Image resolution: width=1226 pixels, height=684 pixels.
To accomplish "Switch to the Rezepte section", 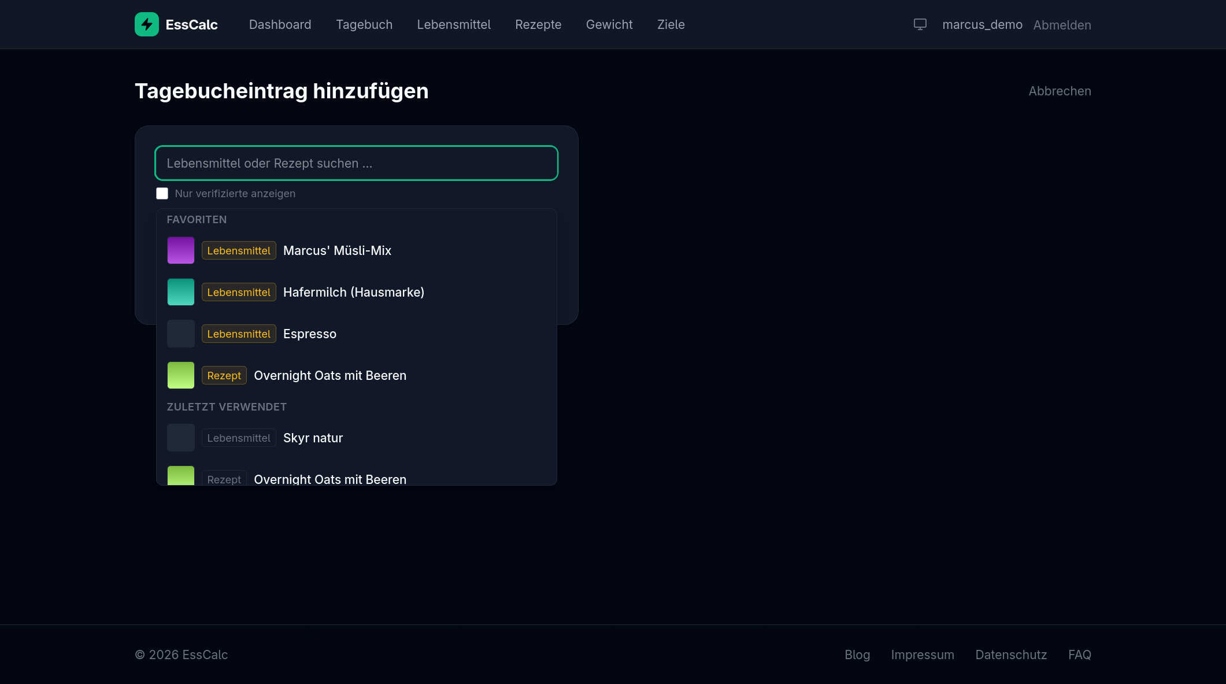I will pos(538,24).
